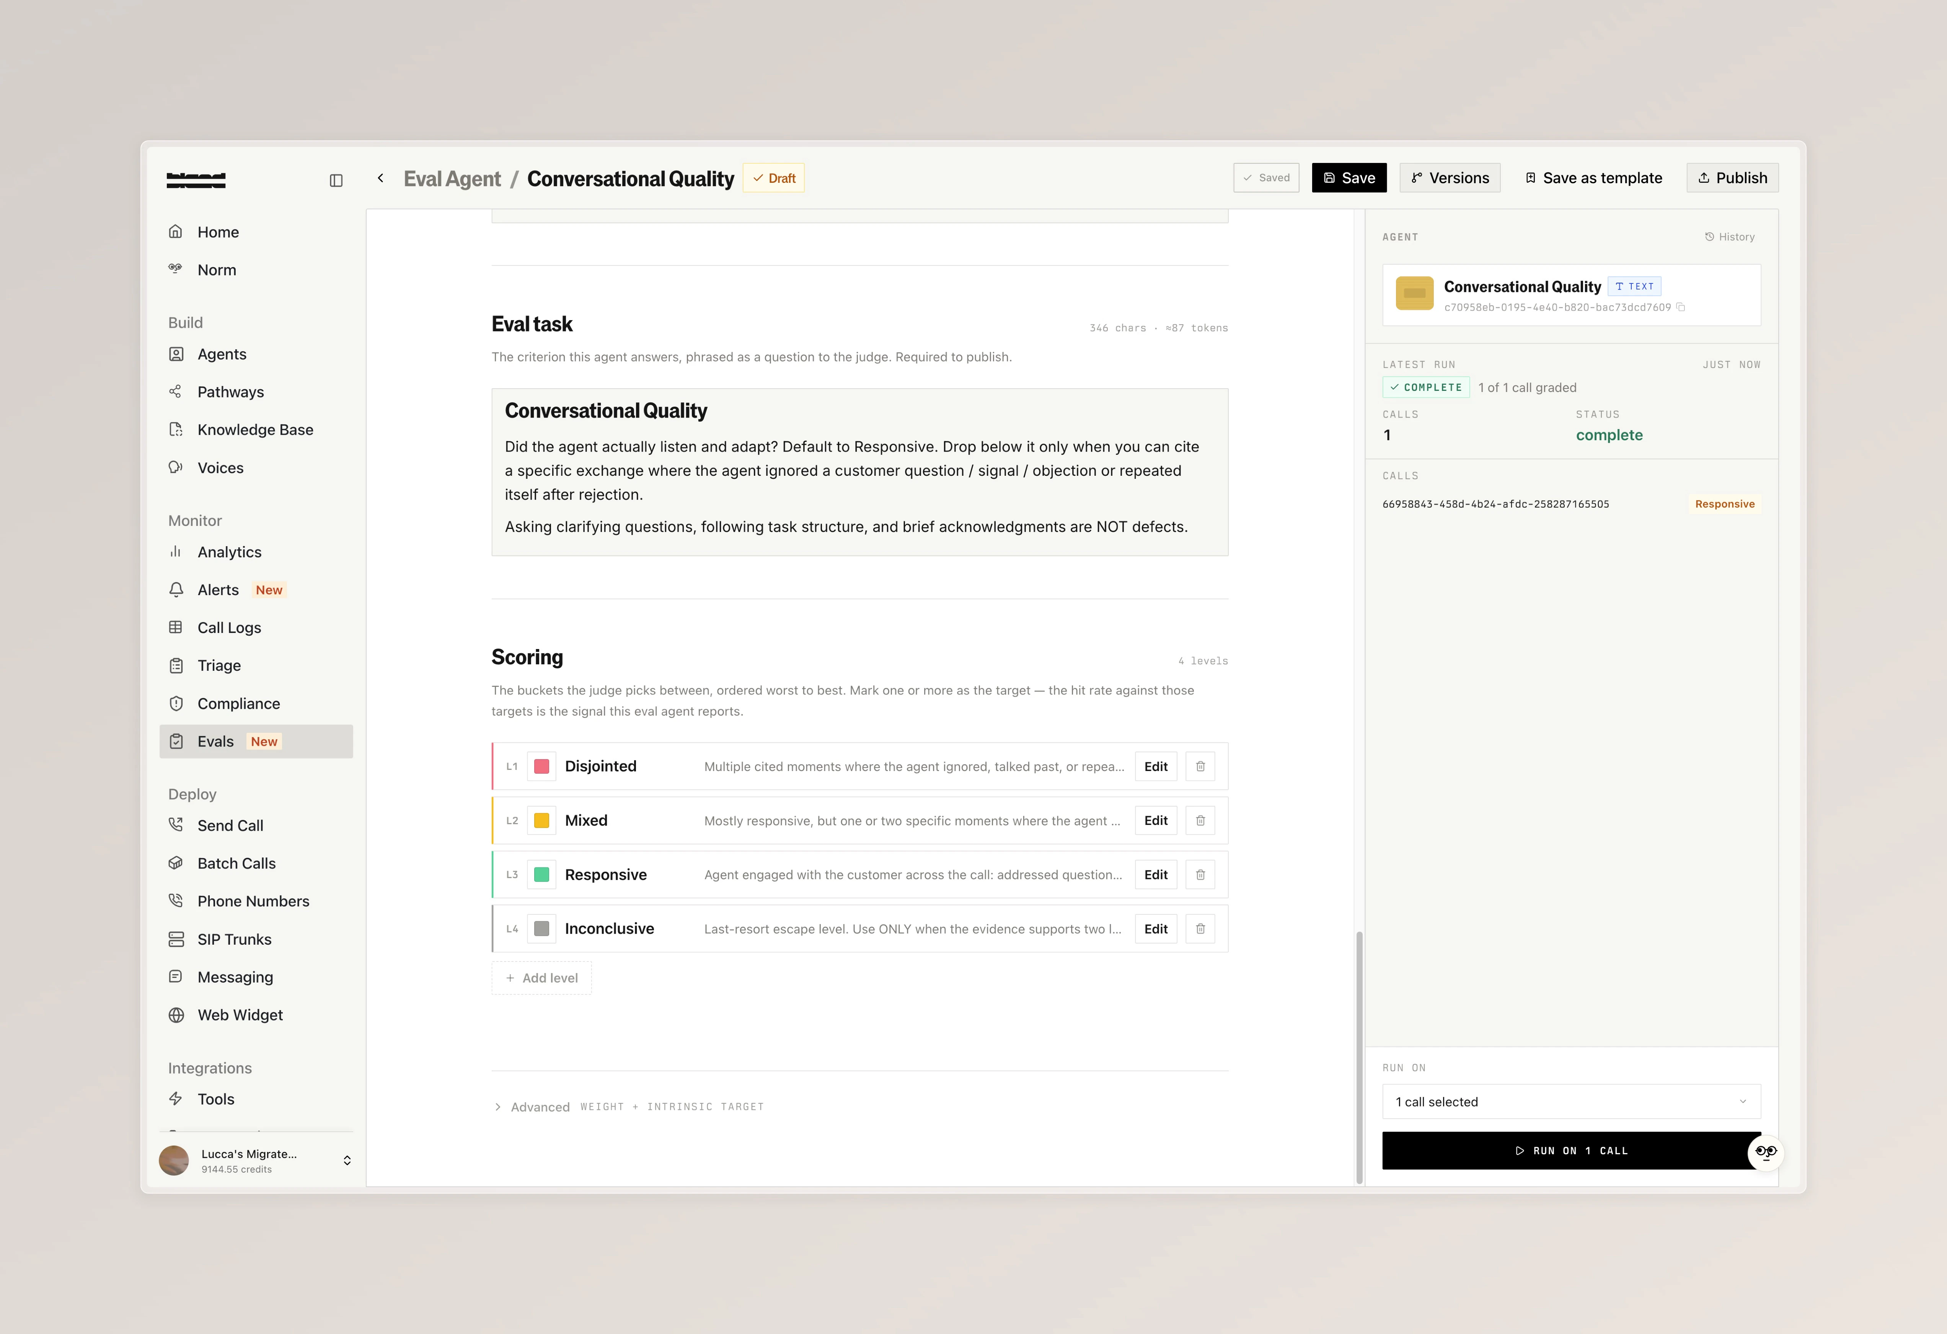Click the red Disjointed color swatch
This screenshot has width=1947, height=1334.
pyautogui.click(x=541, y=766)
